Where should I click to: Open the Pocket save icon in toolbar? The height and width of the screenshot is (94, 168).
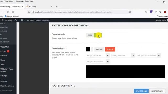coord(146,12)
